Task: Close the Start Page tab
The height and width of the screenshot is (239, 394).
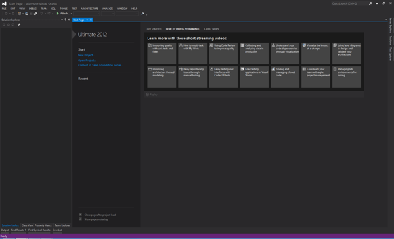Action: coord(91,20)
